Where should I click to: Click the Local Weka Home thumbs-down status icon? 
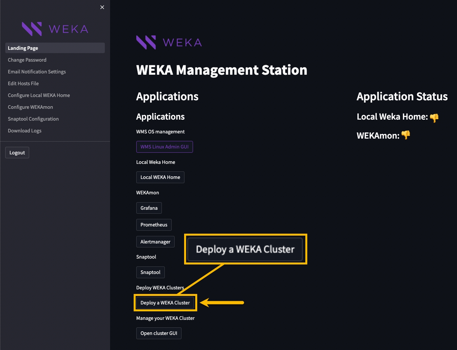pyautogui.click(x=434, y=118)
